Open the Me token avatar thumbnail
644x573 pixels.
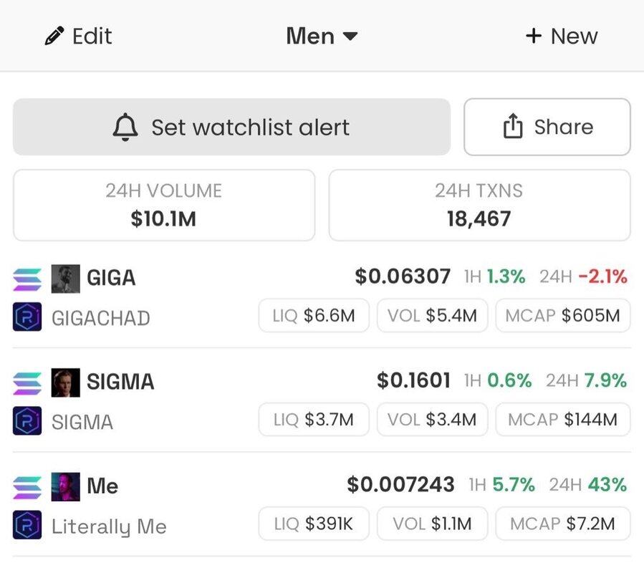(x=65, y=487)
